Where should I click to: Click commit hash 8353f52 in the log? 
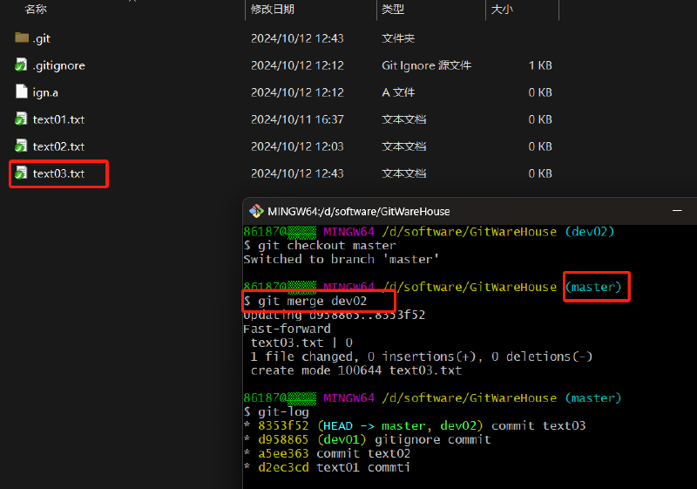click(283, 426)
